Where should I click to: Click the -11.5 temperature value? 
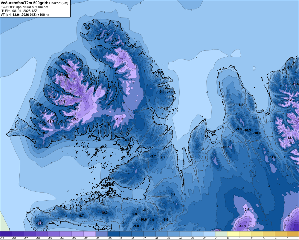[272, 157]
